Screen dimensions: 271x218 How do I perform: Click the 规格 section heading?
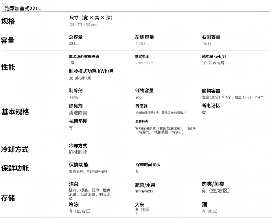pos(8,21)
